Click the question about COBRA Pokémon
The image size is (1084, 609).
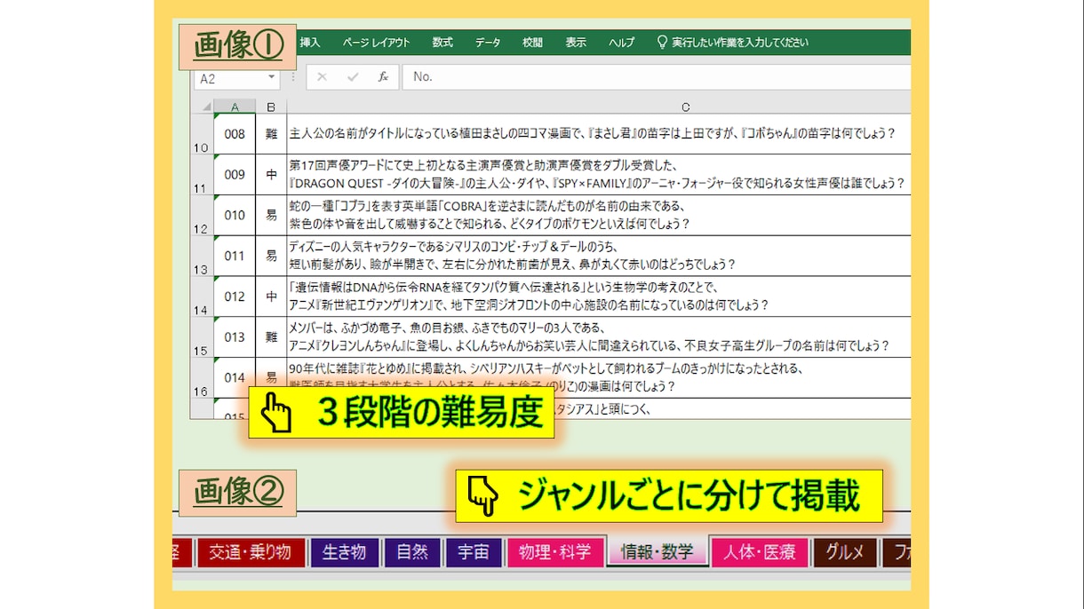coord(599,216)
